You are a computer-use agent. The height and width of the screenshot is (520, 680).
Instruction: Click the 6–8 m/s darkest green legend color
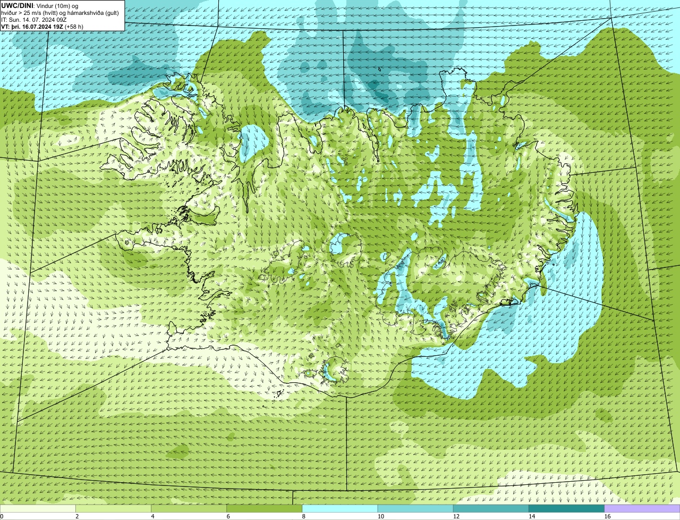tap(264, 508)
